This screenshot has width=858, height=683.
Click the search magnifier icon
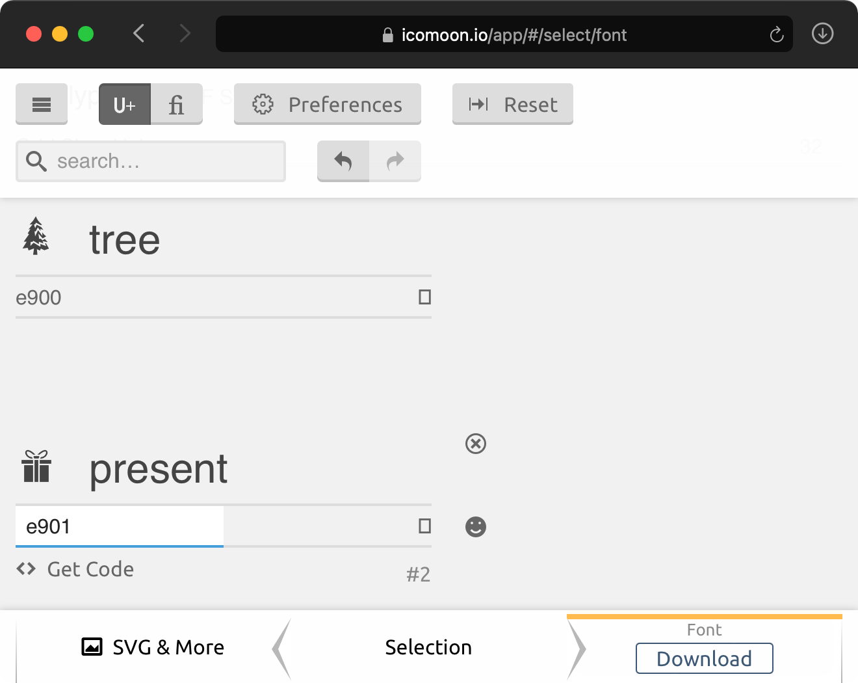(36, 161)
